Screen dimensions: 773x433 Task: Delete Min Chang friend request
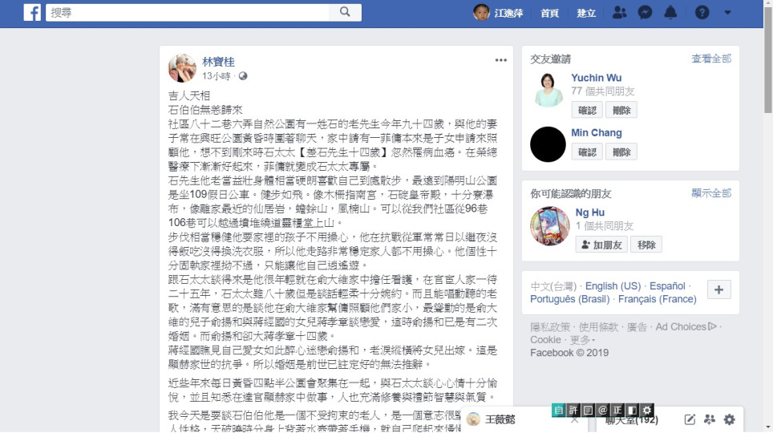(621, 152)
